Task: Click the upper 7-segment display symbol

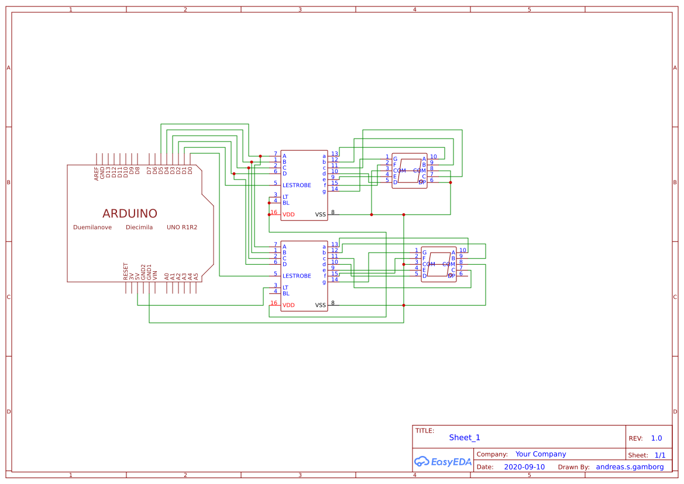Action: 410,171
